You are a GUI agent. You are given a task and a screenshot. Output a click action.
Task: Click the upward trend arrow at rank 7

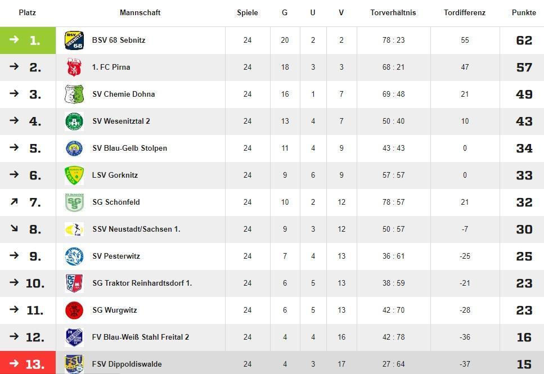point(14,201)
